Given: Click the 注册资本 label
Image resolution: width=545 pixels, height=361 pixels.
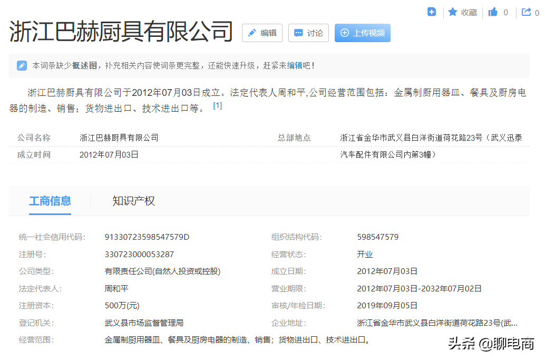Looking at the screenshot, I should [36, 306].
